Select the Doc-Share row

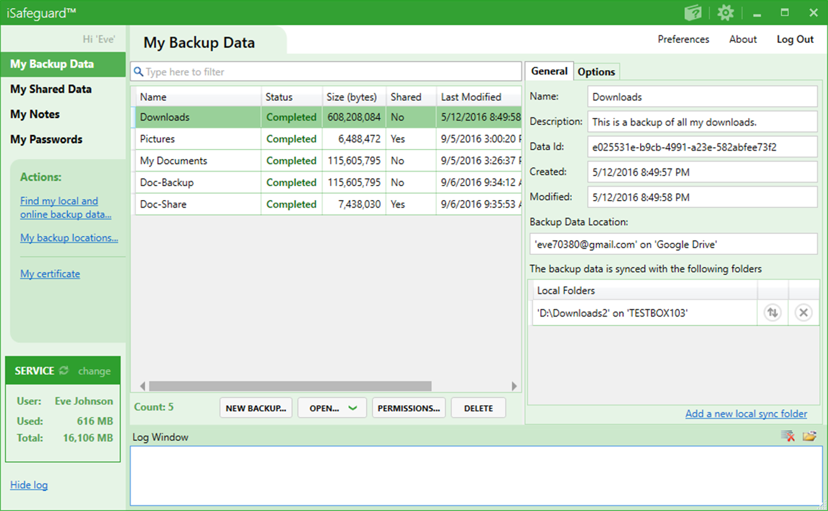[x=326, y=204]
